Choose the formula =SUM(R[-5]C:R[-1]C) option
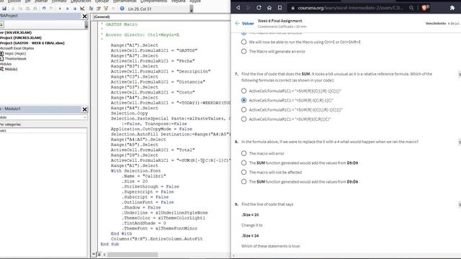461x259 pixels. click(243, 100)
